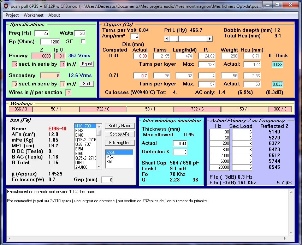Click the Split button for secondary sections

click(x=87, y=84)
